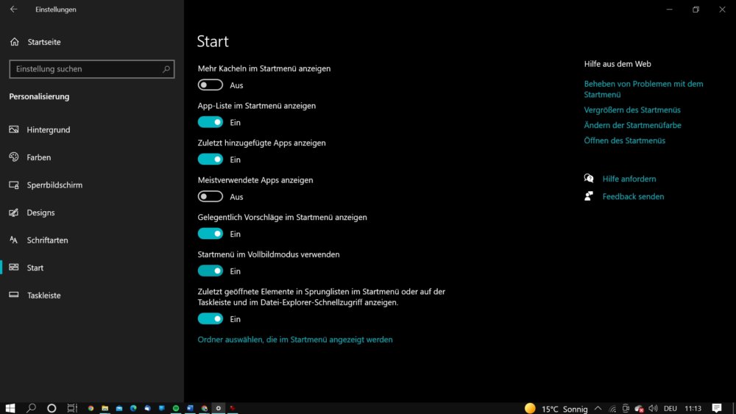Open Beheben von Problemen mit dem Startmenü
Screen dimensions: 736x414
pos(643,89)
